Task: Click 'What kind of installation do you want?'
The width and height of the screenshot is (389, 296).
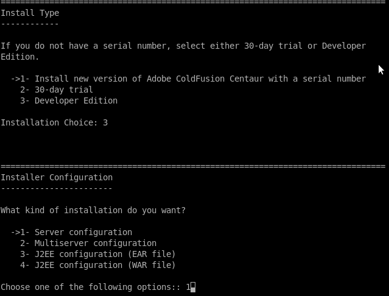Action: click(93, 210)
